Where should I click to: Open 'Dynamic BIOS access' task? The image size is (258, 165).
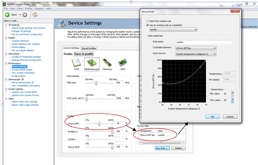[22, 70]
